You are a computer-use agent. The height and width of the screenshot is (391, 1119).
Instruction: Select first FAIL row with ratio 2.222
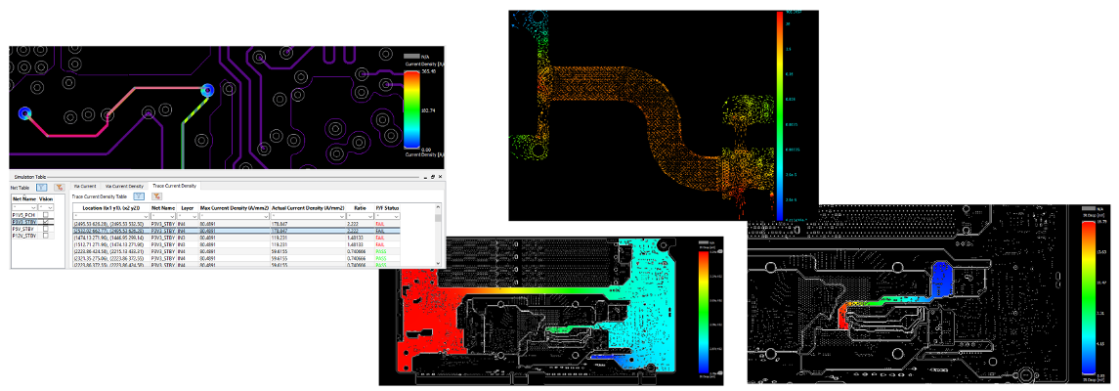point(237,224)
